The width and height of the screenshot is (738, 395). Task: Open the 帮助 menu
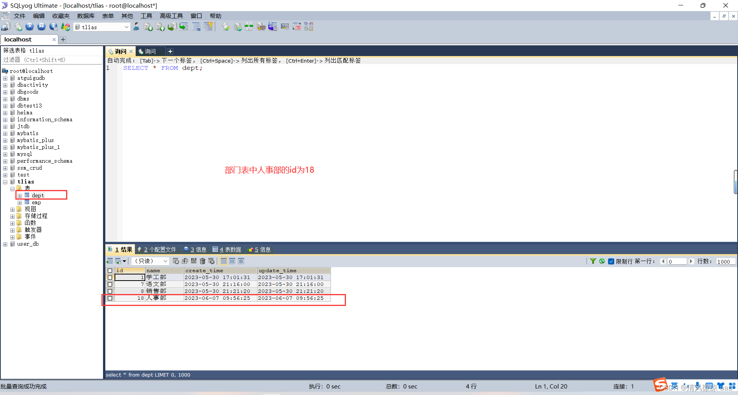click(x=215, y=16)
